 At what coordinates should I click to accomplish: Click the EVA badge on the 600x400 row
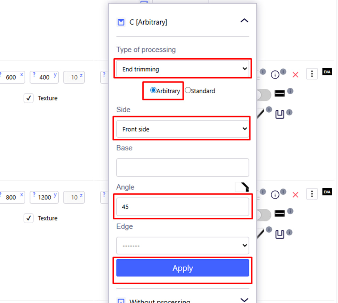coord(327,72)
